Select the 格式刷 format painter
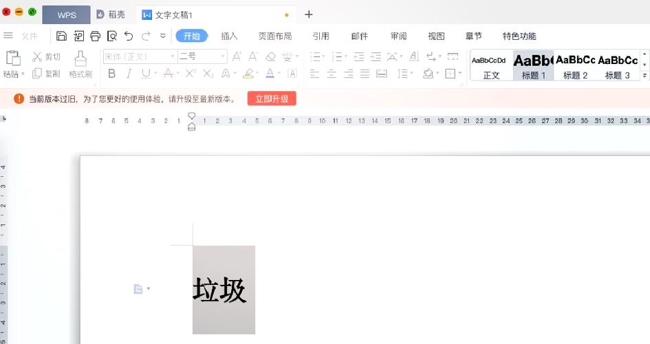This screenshot has width=650, height=344. pyautogui.click(x=80, y=65)
